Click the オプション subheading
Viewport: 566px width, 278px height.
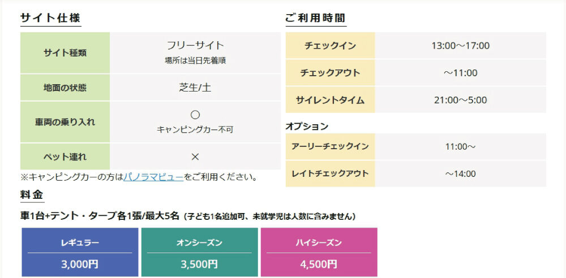pos(307,127)
